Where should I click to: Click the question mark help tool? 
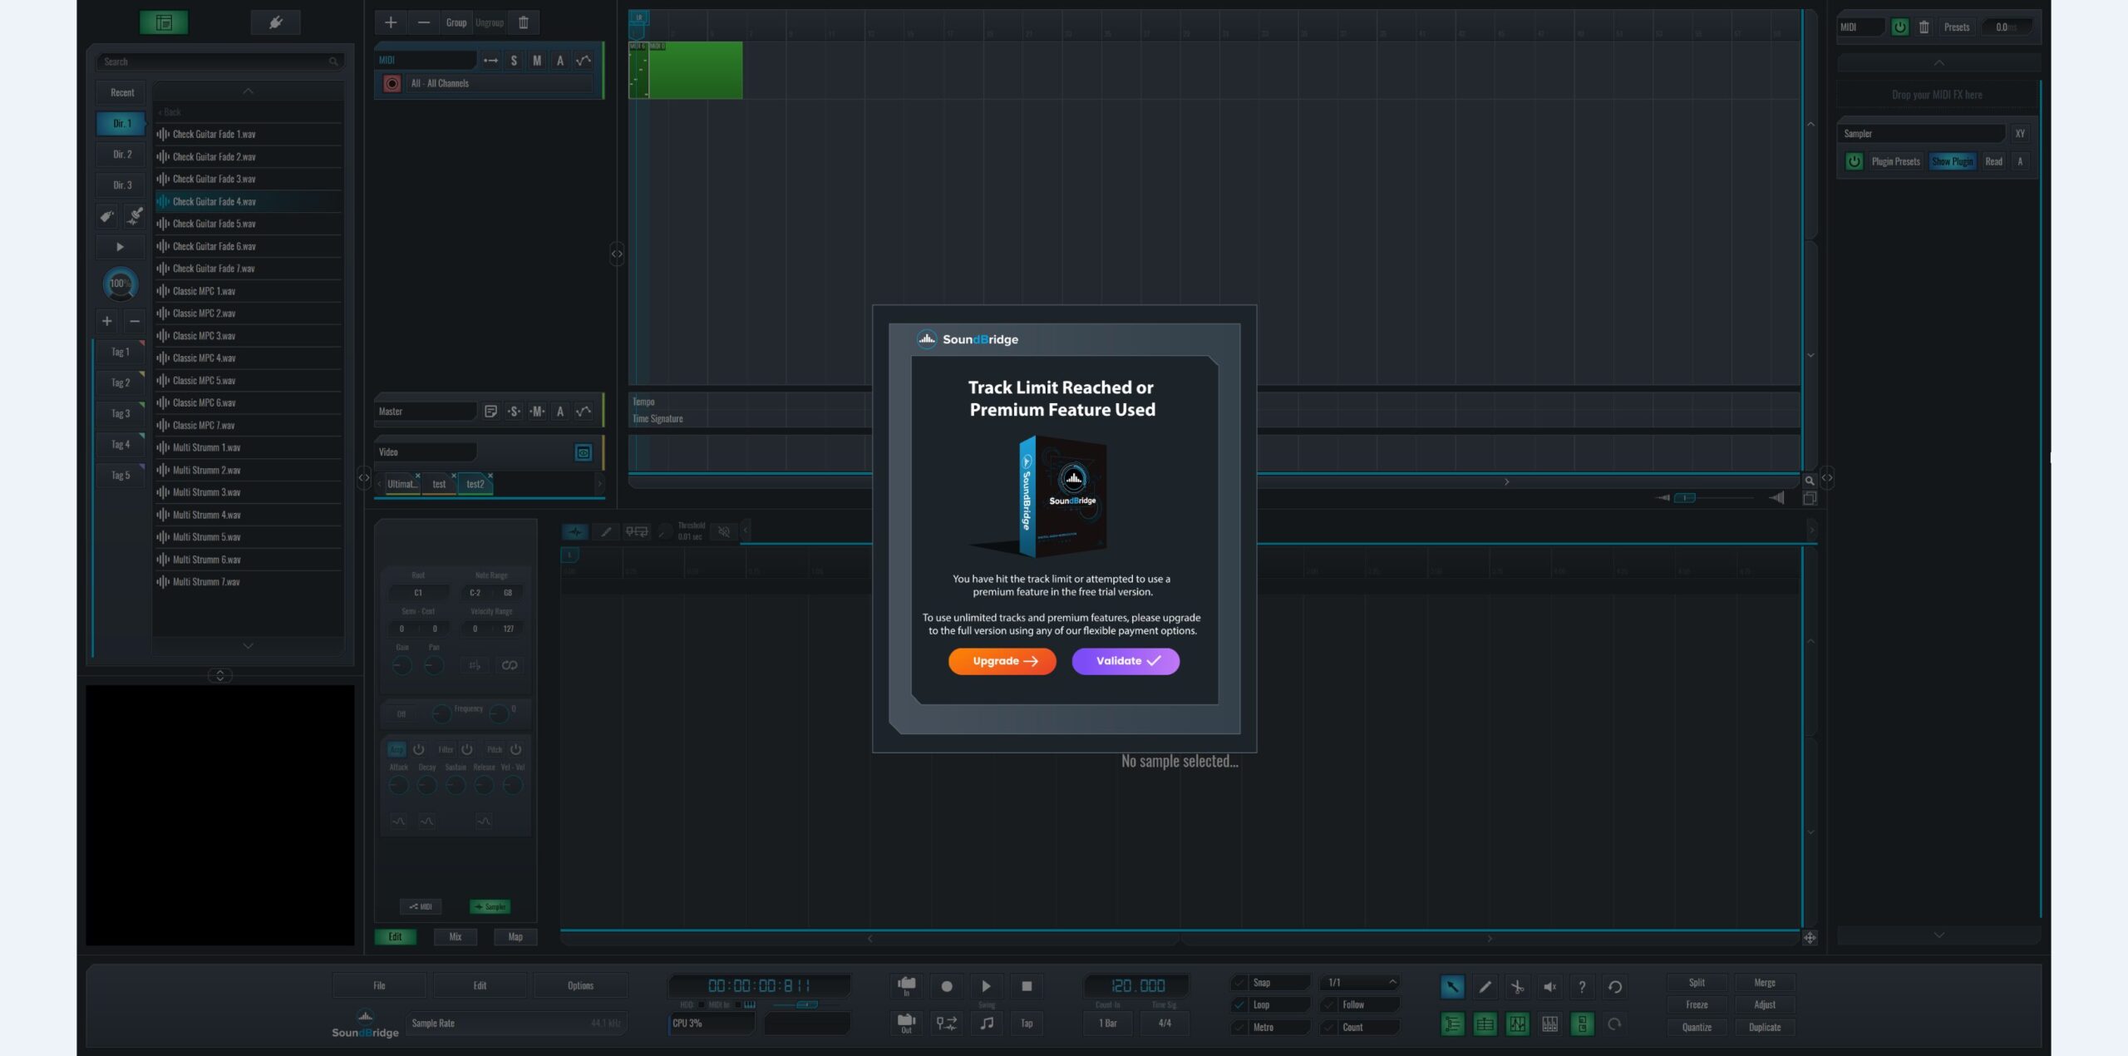coord(1582,987)
